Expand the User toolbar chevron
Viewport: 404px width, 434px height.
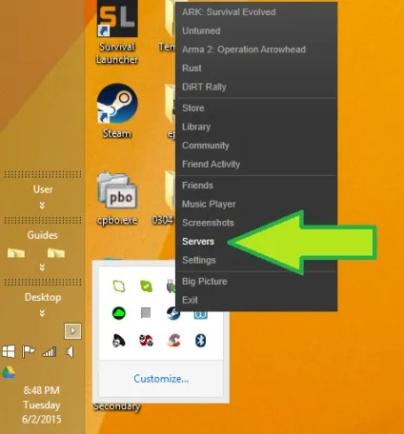pos(42,206)
